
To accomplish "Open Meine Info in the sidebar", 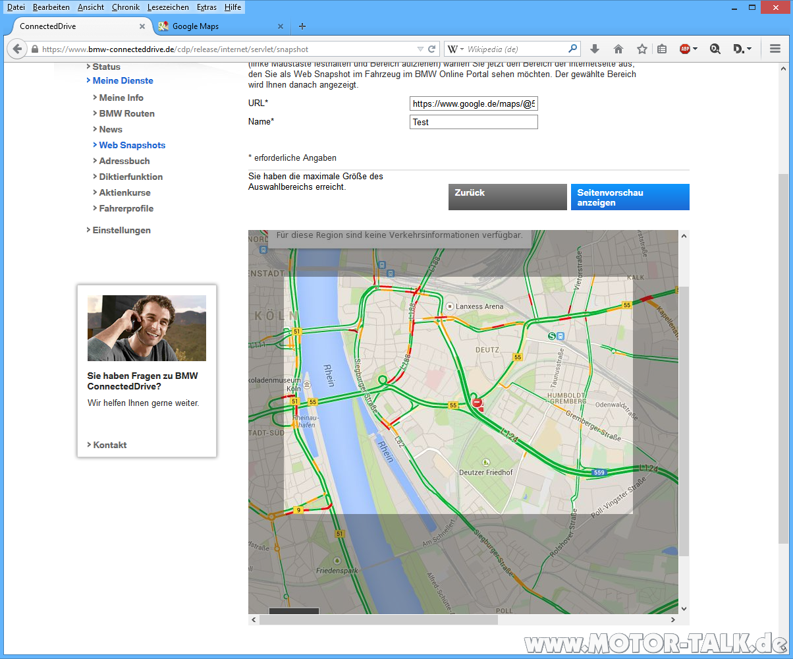I will (x=121, y=98).
